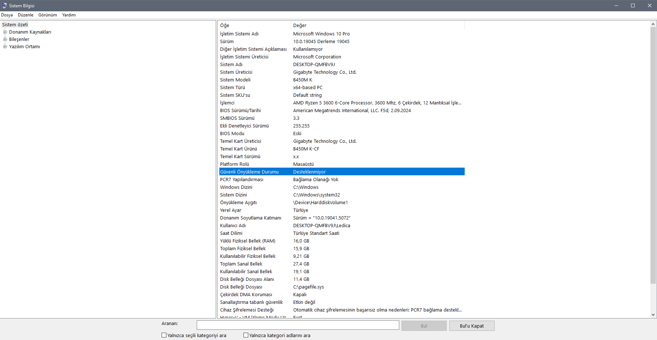The height and width of the screenshot is (340, 657).
Task: Select the Sistem SKU'su row
Action: (342, 95)
